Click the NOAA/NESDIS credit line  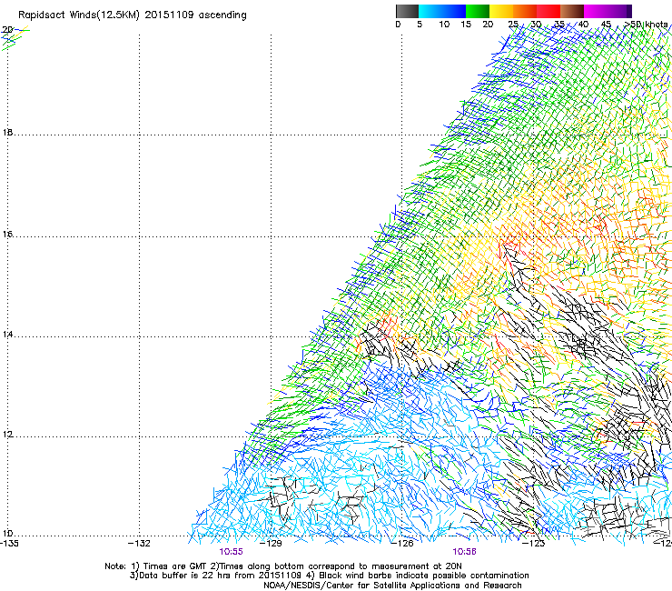[392, 586]
